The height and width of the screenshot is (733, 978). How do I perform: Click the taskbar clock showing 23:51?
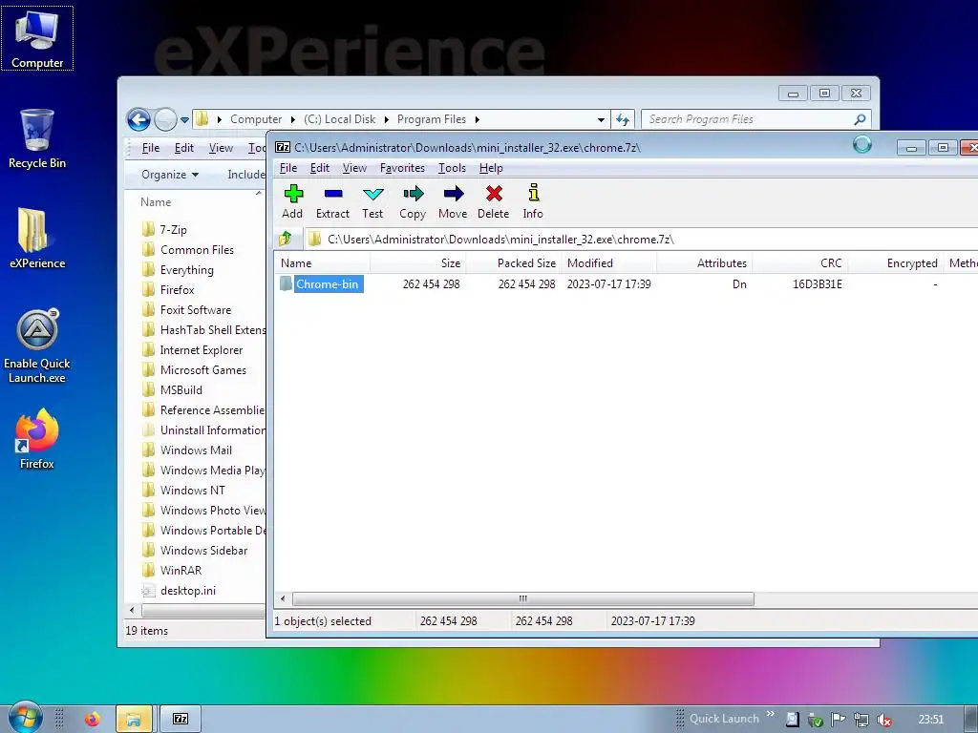coord(930,720)
